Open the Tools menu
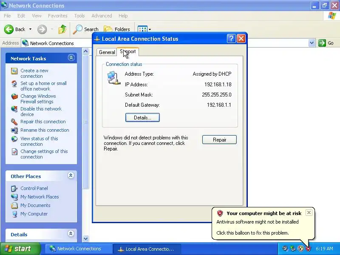 [79, 16]
